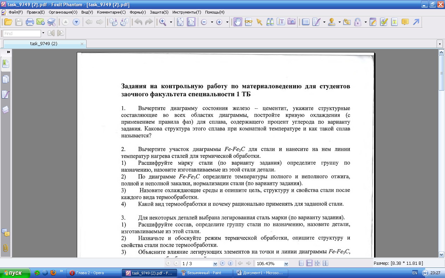
Task: Zoom in with the plus button
Action: [219, 22]
